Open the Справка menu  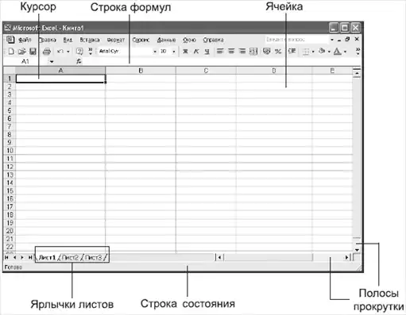[213, 40]
